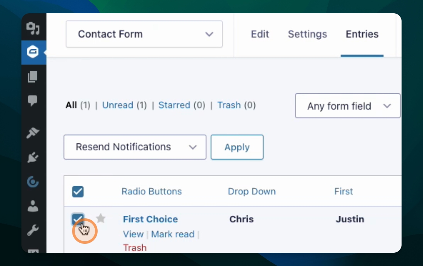The width and height of the screenshot is (423, 266).
Task: Filter entries by Unread link
Action: coord(118,105)
